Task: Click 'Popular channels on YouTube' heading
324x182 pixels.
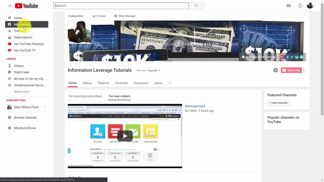Action: pos(283,120)
